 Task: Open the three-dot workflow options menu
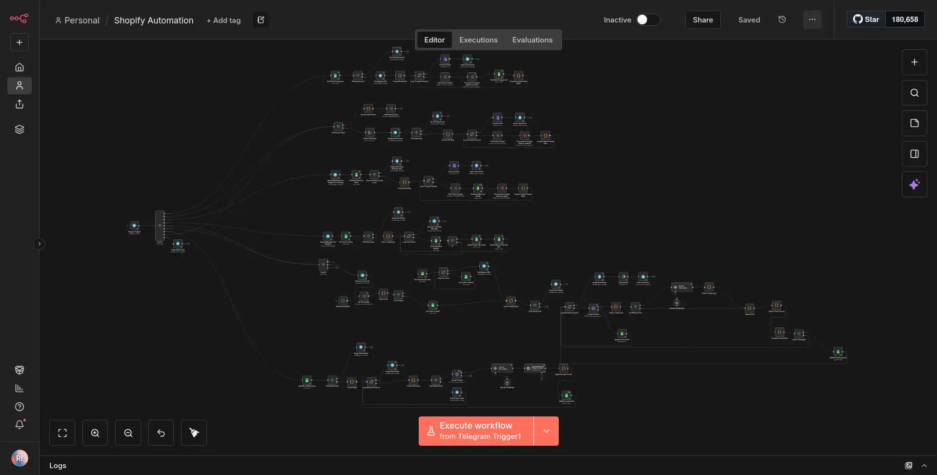[x=812, y=20]
